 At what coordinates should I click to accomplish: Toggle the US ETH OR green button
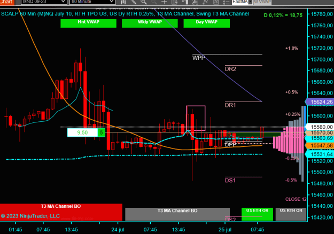pos(257,214)
